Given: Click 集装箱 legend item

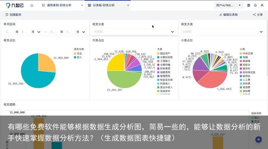Looking at the screenshot, I should pyautogui.click(x=245, y=61).
